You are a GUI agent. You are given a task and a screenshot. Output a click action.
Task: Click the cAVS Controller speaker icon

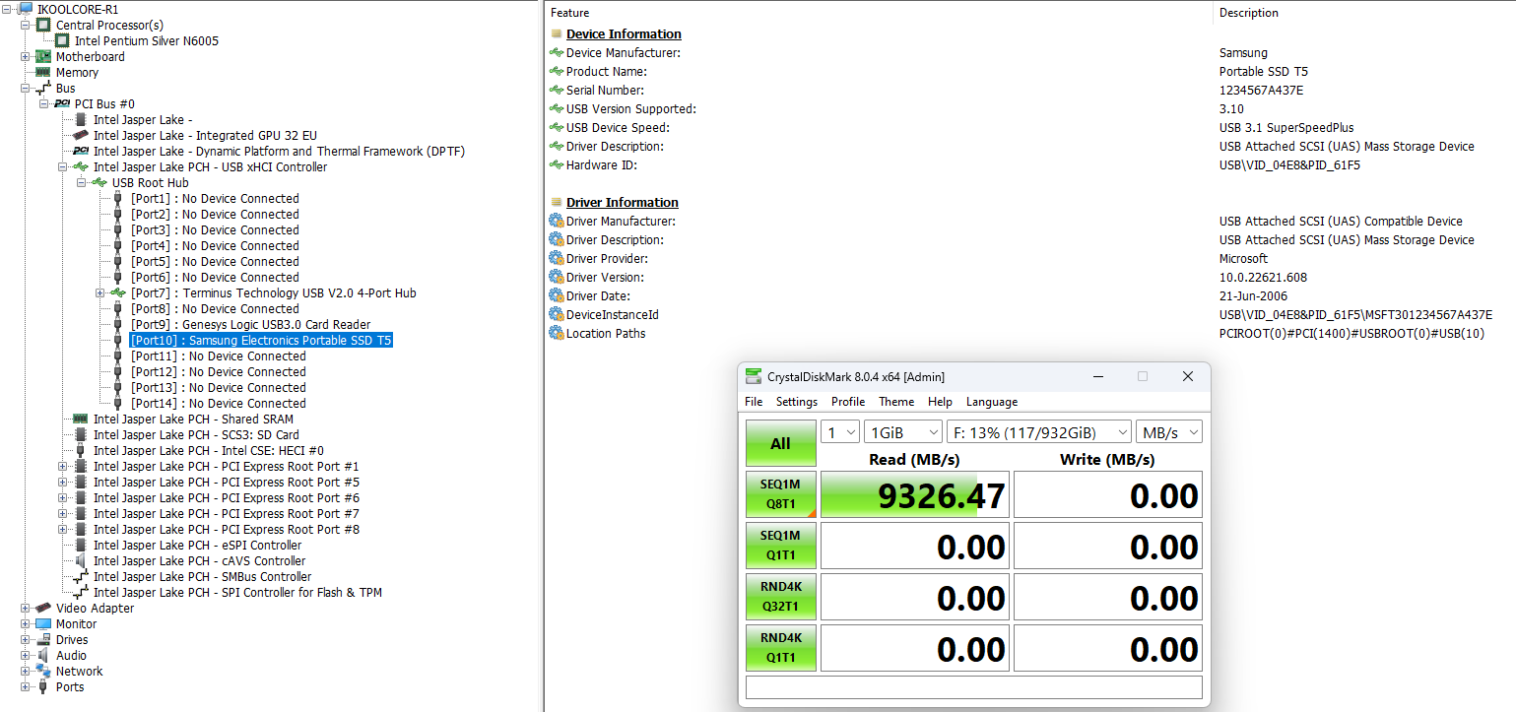click(x=81, y=560)
